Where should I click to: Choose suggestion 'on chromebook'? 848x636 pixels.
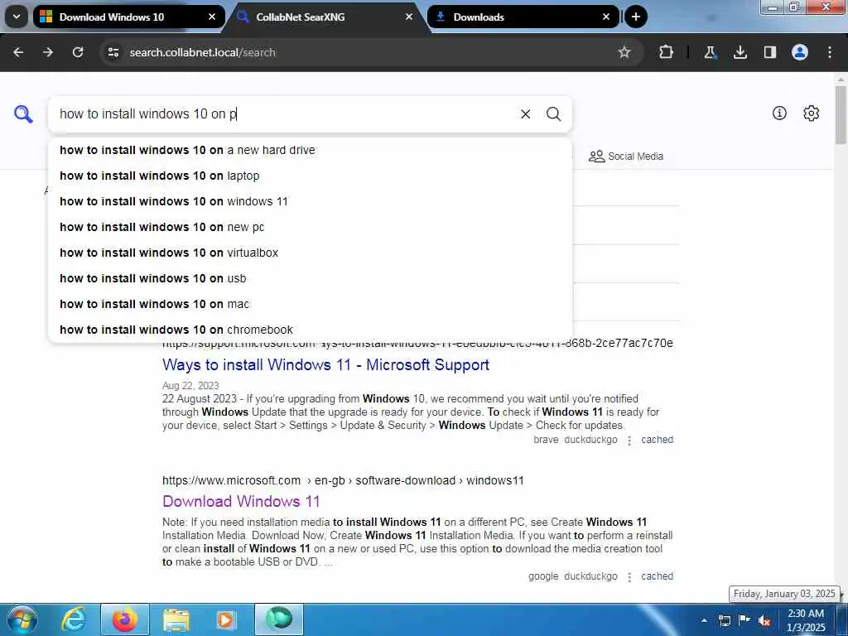(x=311, y=330)
